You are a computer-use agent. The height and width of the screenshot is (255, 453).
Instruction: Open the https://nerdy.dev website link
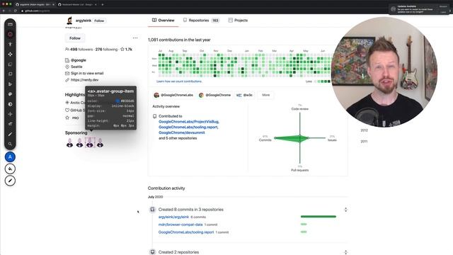click(x=84, y=80)
